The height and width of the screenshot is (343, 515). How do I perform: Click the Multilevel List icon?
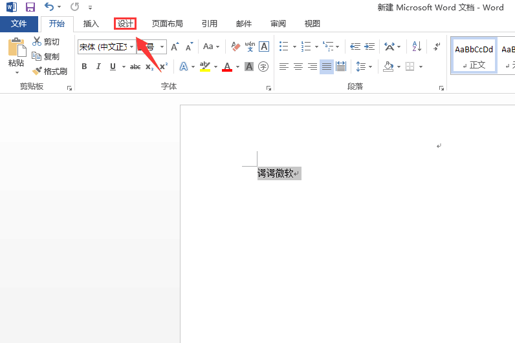[328, 47]
